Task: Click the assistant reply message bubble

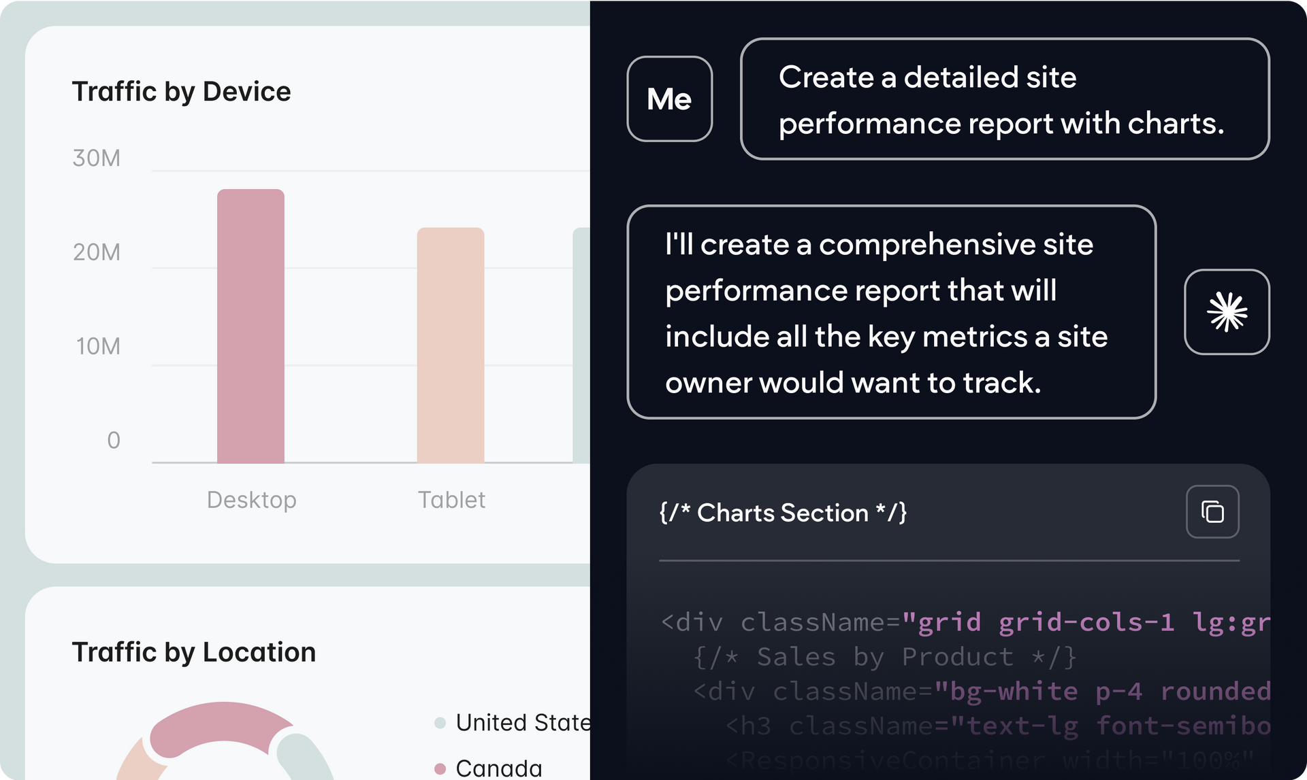Action: coord(892,312)
